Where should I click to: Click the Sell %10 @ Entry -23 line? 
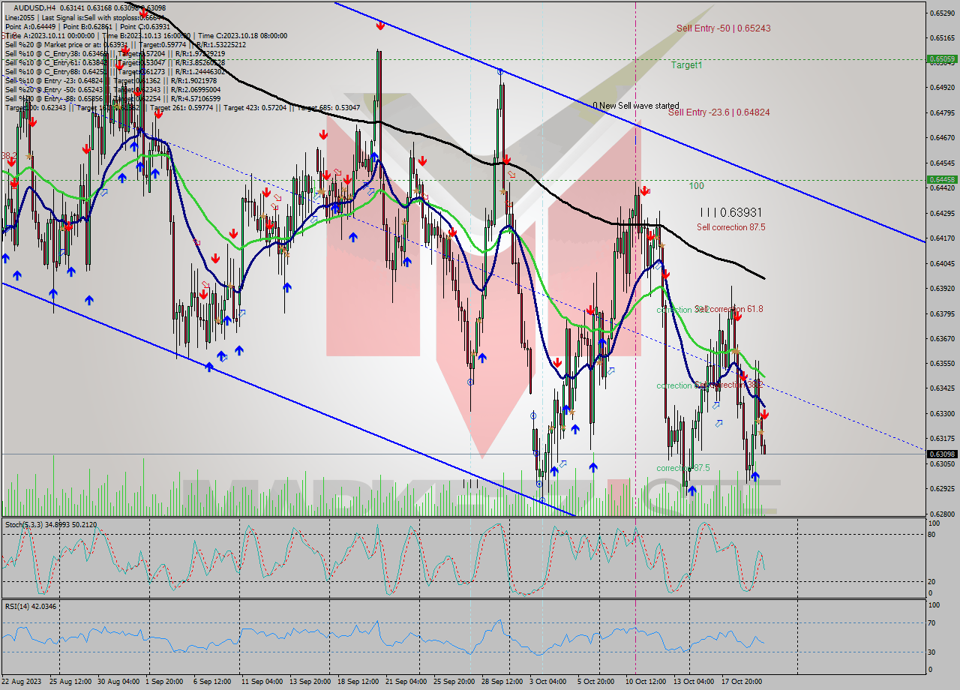click(x=111, y=80)
